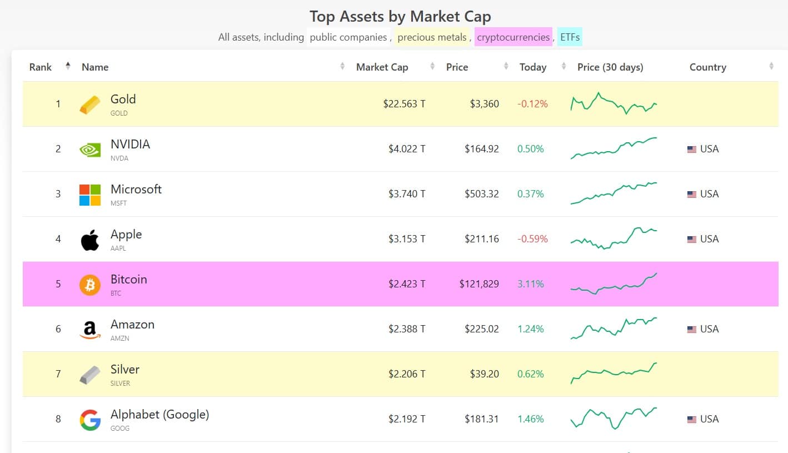
Task: Click Amazon's 1.24% daily change
Action: [x=531, y=329]
